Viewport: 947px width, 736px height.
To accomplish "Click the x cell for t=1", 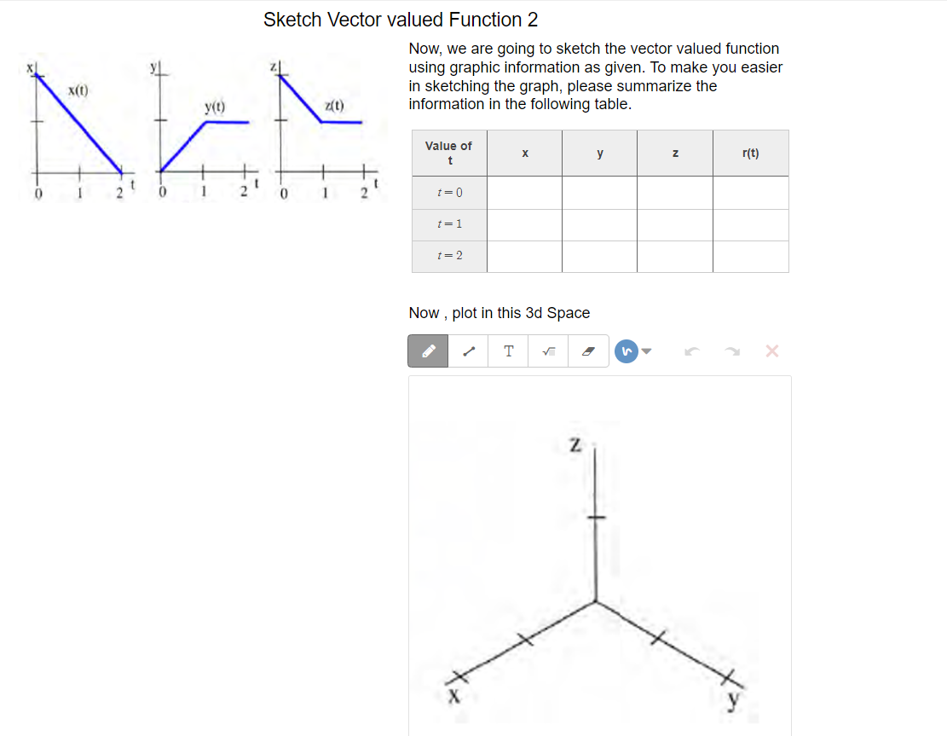I will pos(524,224).
